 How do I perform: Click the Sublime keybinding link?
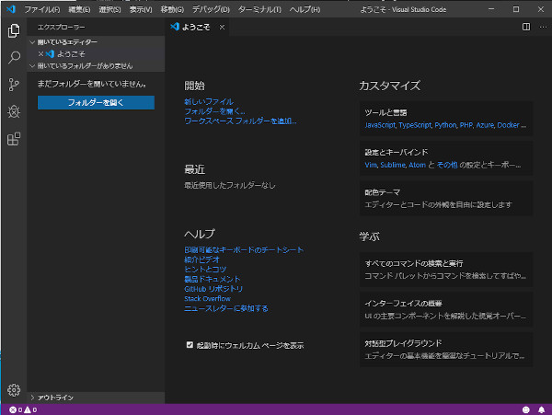pos(393,165)
